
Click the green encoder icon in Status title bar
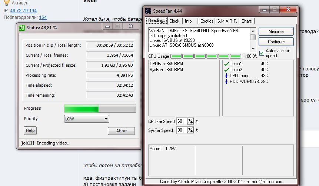tap(22, 27)
